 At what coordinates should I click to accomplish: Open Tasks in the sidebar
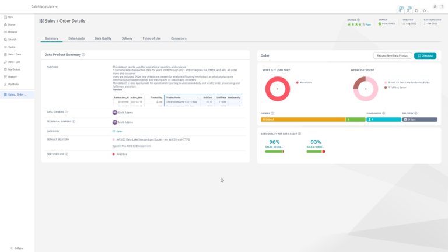(9, 47)
